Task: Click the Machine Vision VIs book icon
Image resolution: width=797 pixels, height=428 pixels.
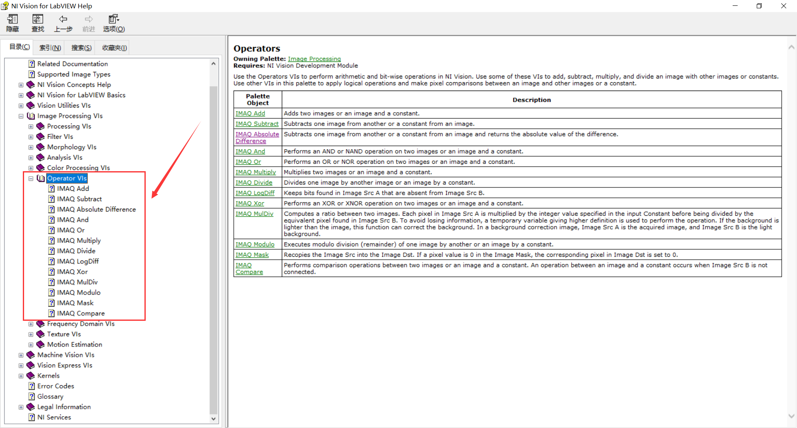Action: click(31, 355)
